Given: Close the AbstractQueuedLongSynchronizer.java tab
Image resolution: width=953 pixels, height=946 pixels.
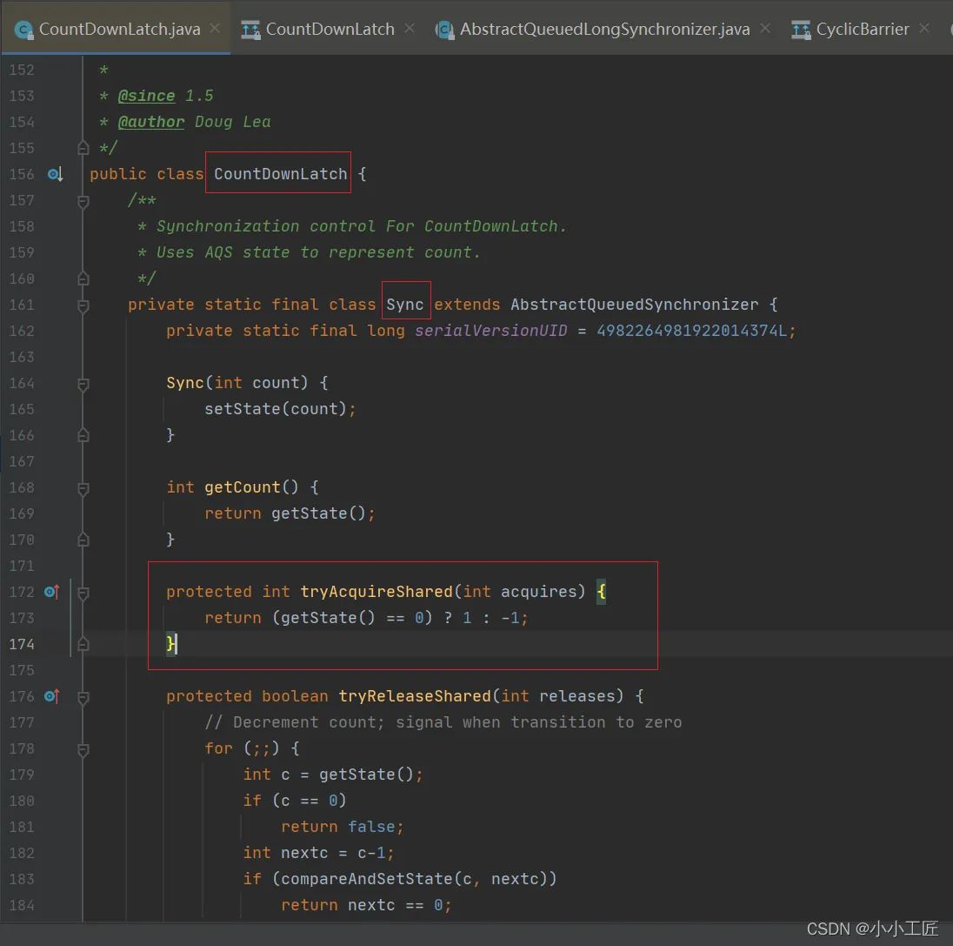Looking at the screenshot, I should (x=765, y=29).
